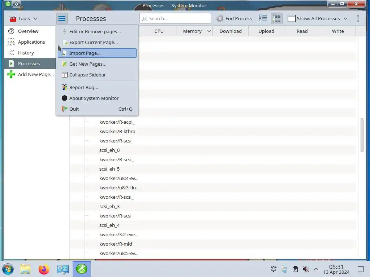Click show desktop icon in tray
Screen dimensions: 370x277
[361, 269]
